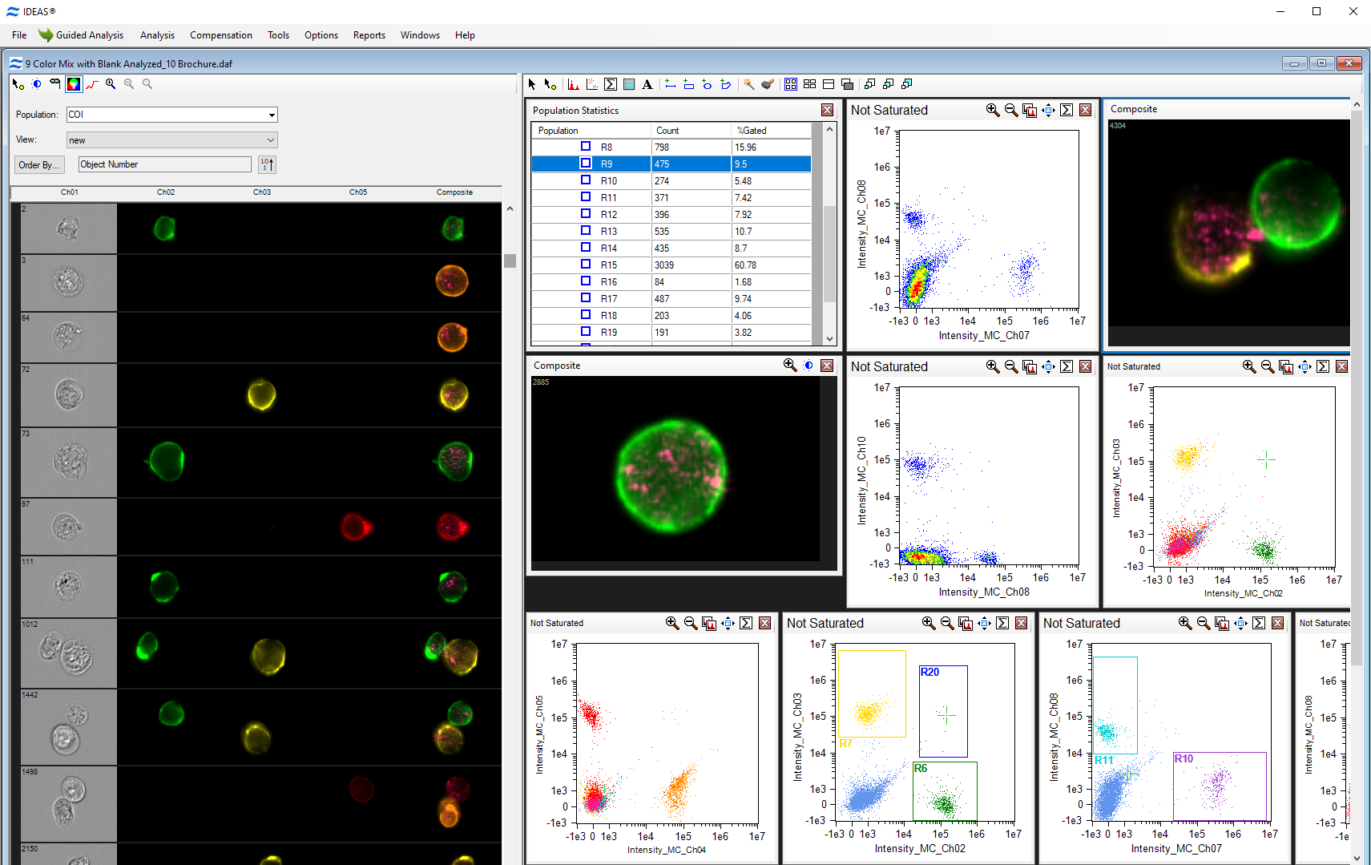1371x865 pixels.
Task: Create a line region
Action: coord(670,84)
